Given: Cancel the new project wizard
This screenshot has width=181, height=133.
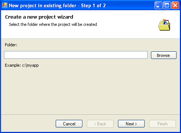Looking at the screenshot, I should click(x=69, y=124).
